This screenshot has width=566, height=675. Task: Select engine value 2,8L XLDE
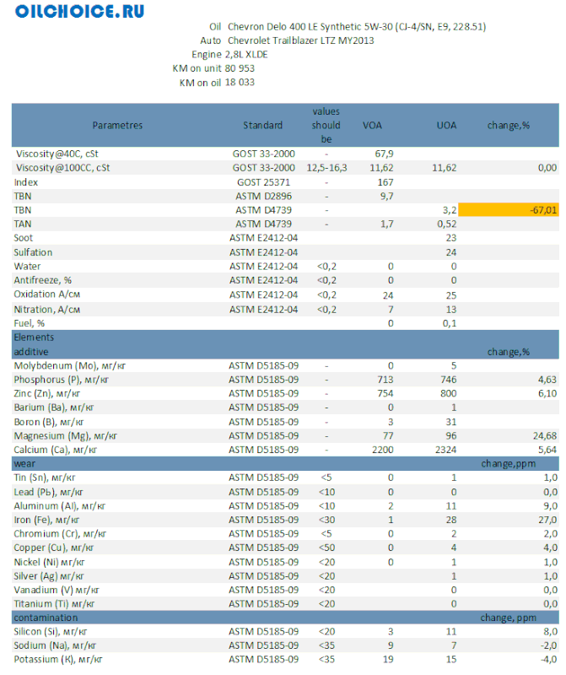tap(246, 55)
